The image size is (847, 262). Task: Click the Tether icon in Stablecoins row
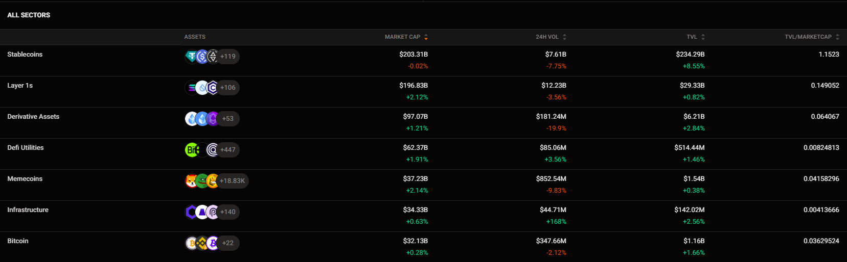(x=192, y=57)
